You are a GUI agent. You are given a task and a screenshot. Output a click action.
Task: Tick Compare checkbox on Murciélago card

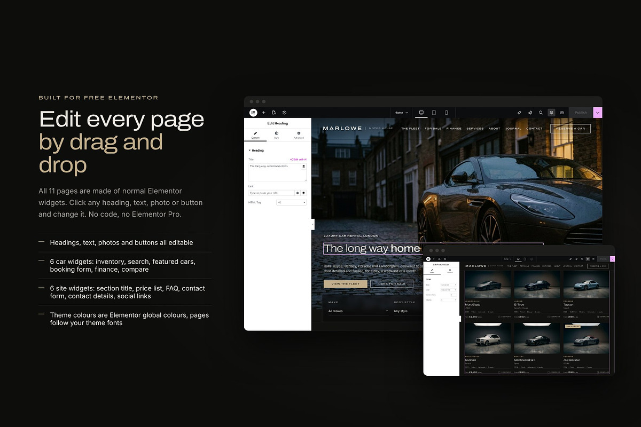499,317
